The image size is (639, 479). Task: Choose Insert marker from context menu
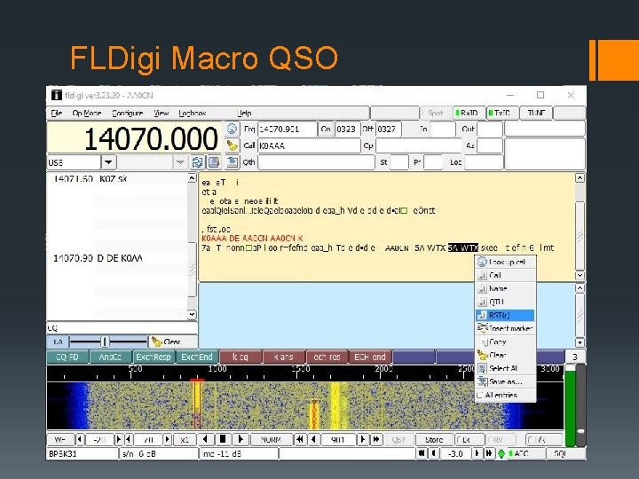[505, 328]
